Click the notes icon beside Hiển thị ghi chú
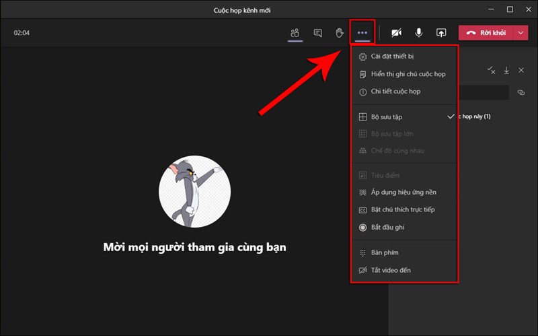This screenshot has width=538, height=336. click(362, 74)
